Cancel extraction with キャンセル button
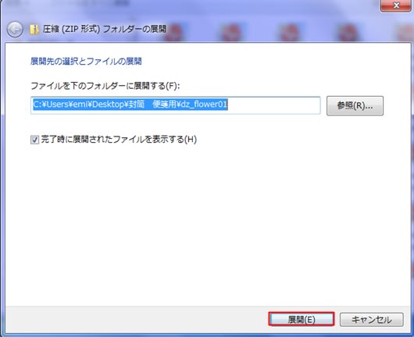 372,320
